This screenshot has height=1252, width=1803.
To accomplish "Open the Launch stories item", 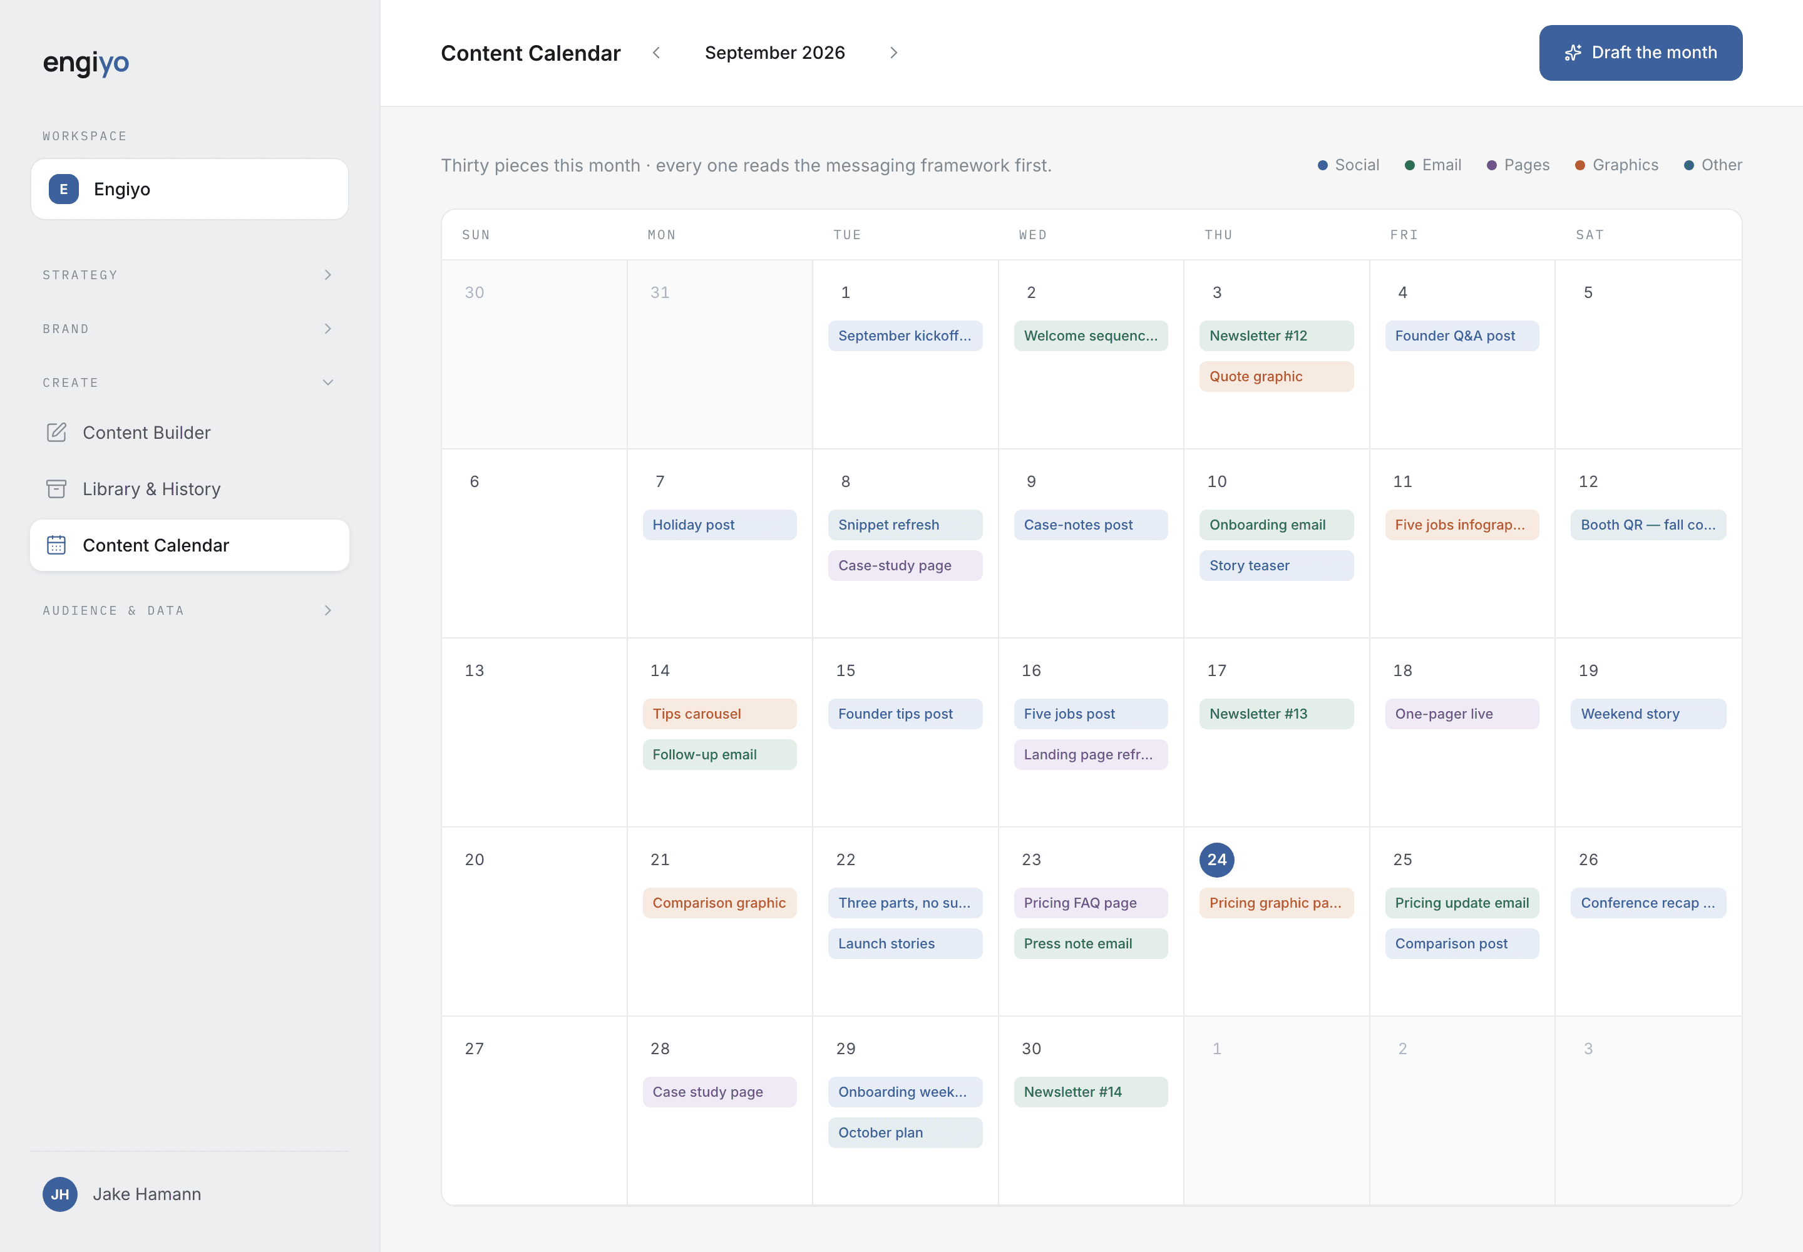I will click(905, 944).
